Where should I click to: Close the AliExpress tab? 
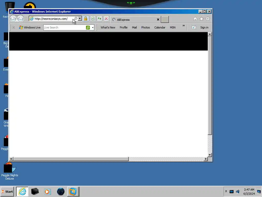158,19
